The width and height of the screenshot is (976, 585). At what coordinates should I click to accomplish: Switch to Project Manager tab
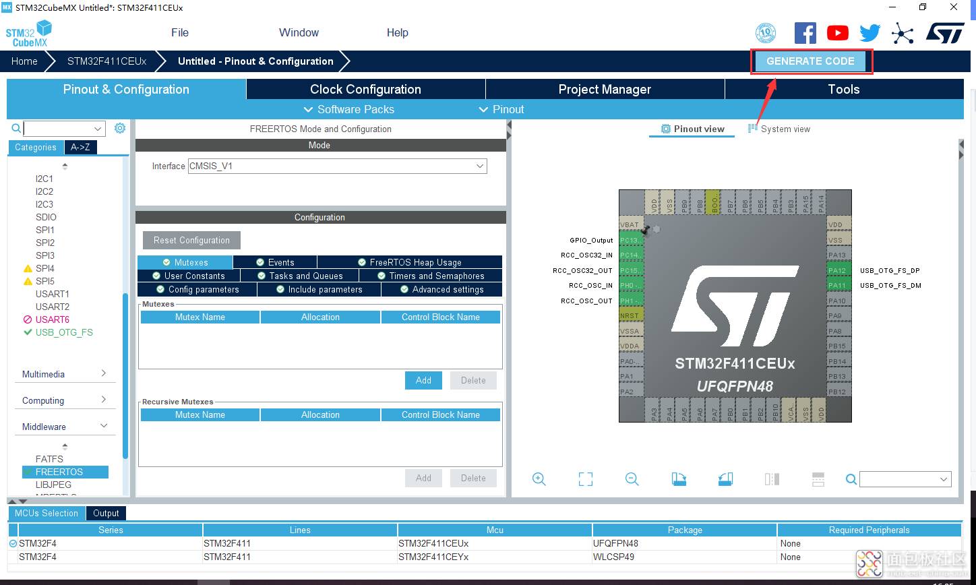[x=605, y=89]
